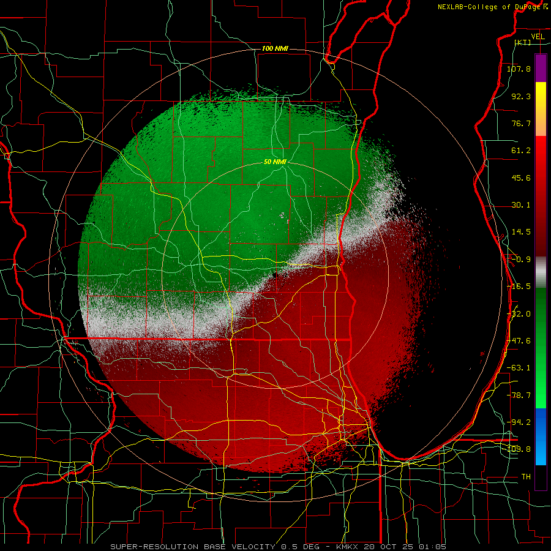Click the black radar site dot at map center
The image size is (551, 551).
pyautogui.click(x=274, y=274)
